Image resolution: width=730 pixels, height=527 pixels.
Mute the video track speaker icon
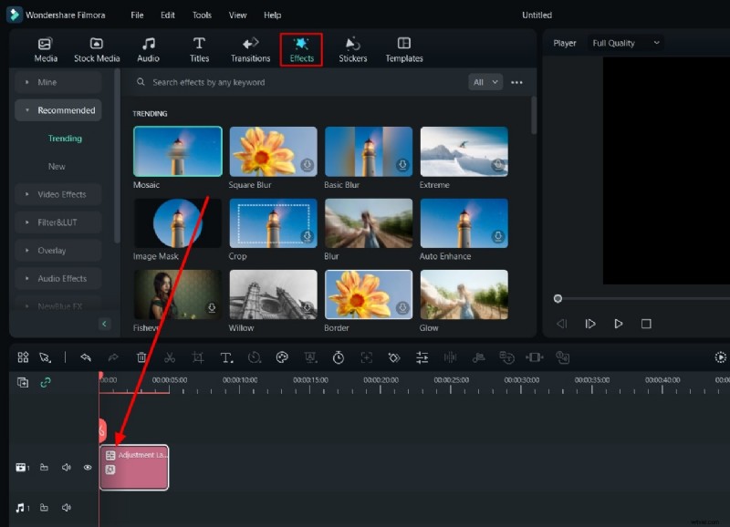point(66,467)
